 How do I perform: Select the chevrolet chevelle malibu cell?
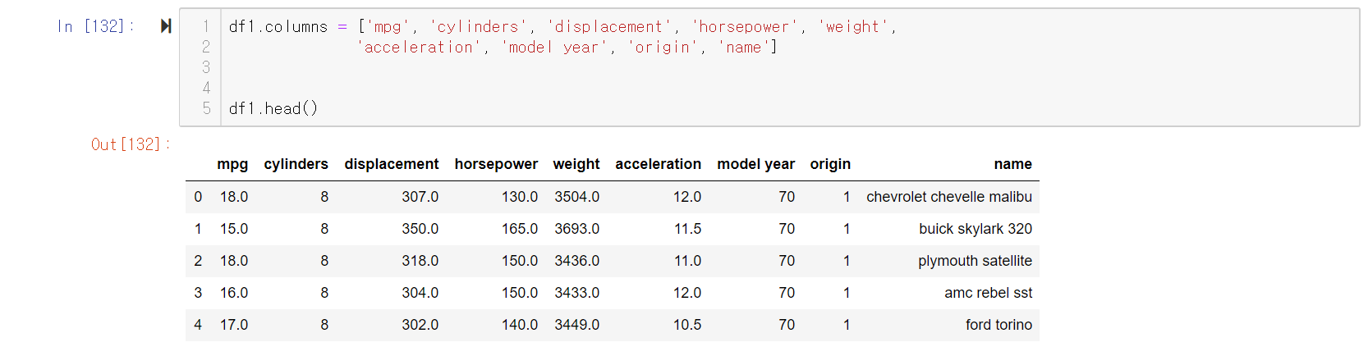tap(949, 197)
